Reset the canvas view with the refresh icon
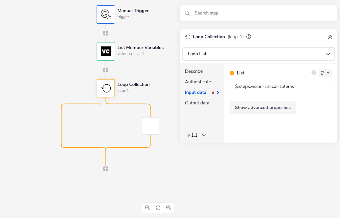This screenshot has height=218, width=340. 158,208
